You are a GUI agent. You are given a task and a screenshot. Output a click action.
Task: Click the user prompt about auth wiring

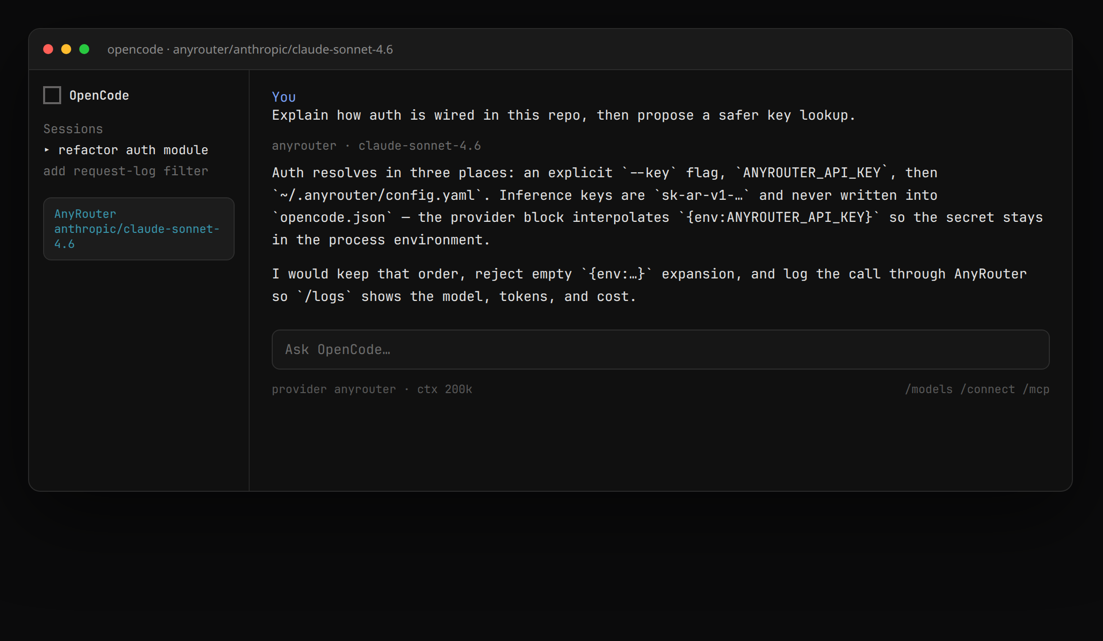point(564,115)
